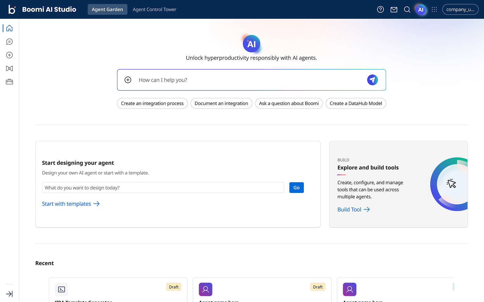
Task: Open the bow-tie agents sidebar icon
Action: pyautogui.click(x=9, y=68)
